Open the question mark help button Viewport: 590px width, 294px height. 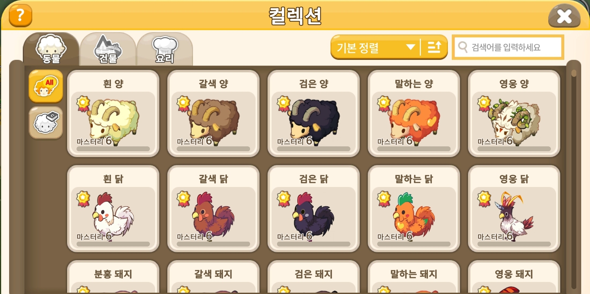coord(20,15)
